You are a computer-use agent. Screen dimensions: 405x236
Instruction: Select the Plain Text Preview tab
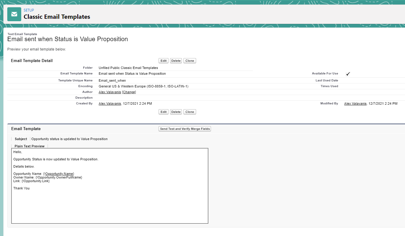click(x=29, y=146)
